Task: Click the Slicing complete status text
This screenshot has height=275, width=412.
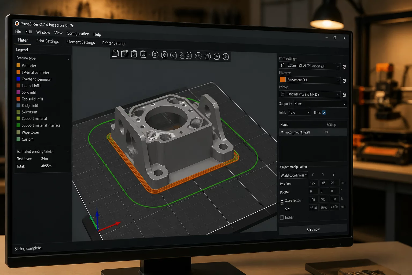Action: point(29,248)
